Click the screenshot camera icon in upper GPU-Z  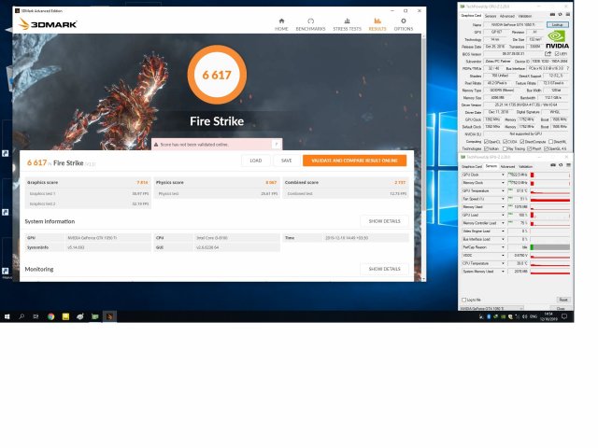click(x=552, y=15)
